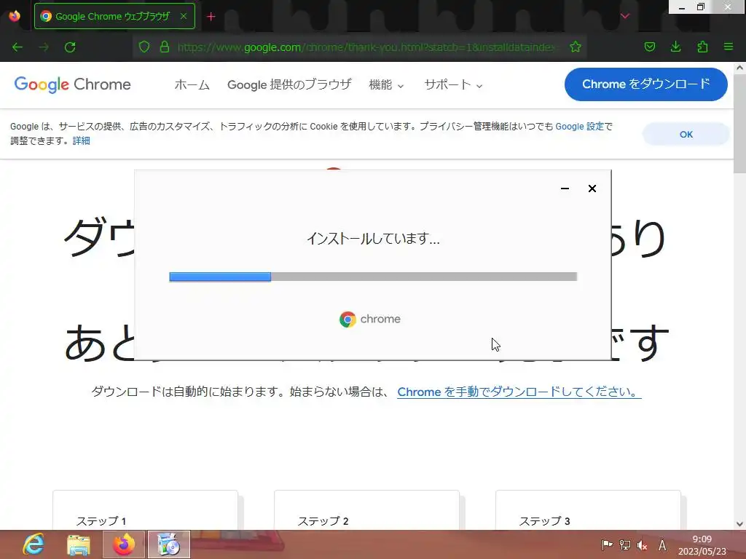Click the Chrome をダウンロード button
746x559 pixels.
[x=645, y=84]
